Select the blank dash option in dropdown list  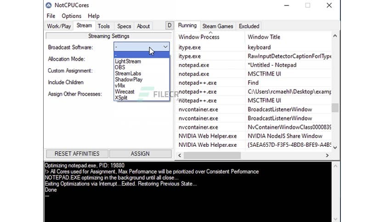(141, 55)
